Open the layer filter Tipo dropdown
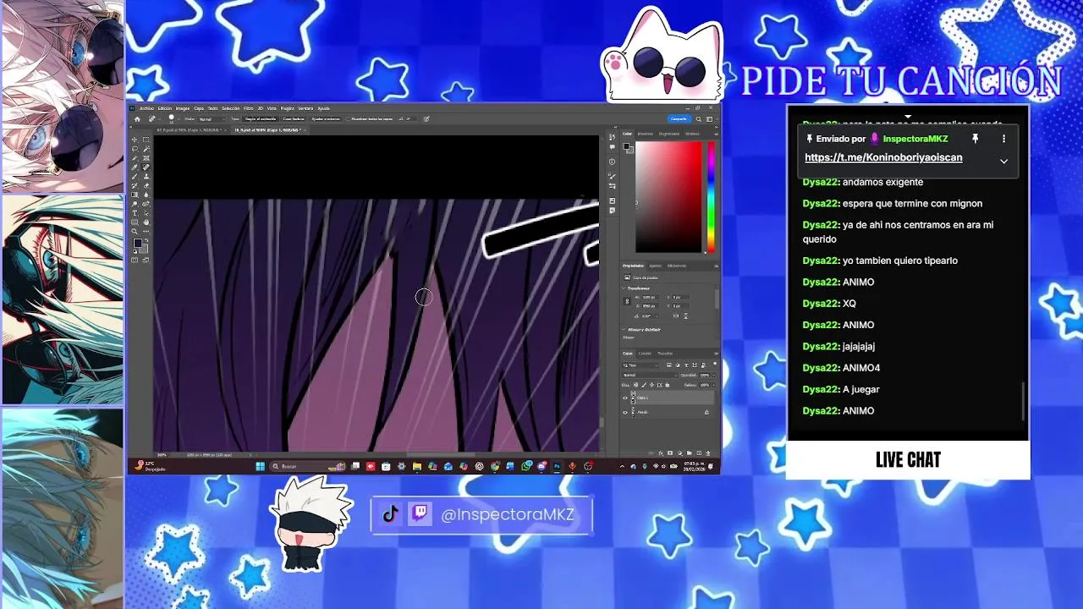1083x609 pixels. (641, 365)
